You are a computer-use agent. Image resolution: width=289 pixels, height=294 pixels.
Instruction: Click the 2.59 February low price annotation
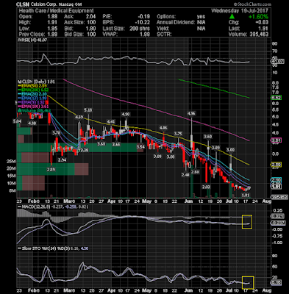pos(51,170)
